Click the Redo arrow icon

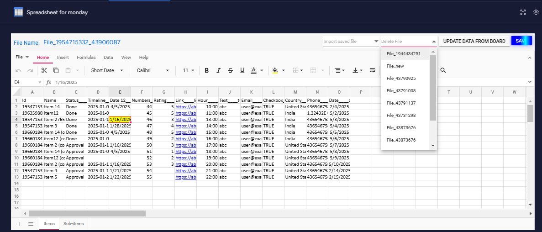(30, 70)
